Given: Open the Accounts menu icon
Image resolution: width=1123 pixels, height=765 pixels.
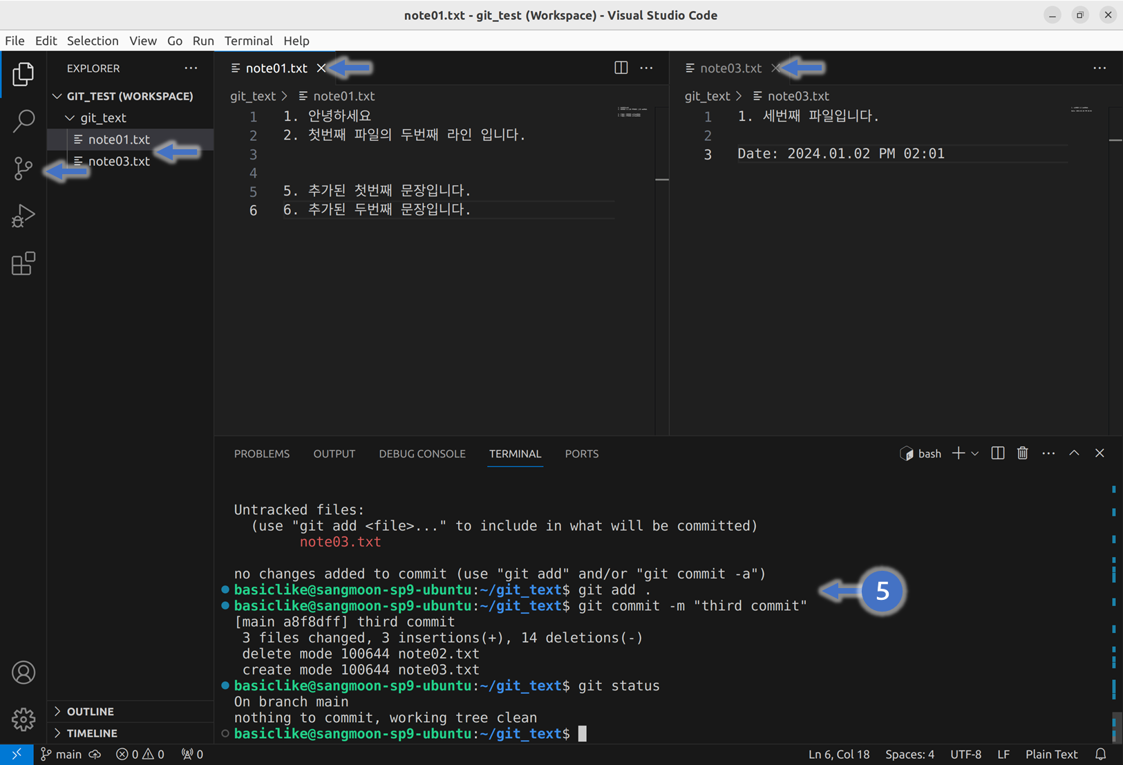Looking at the screenshot, I should pyautogui.click(x=23, y=672).
